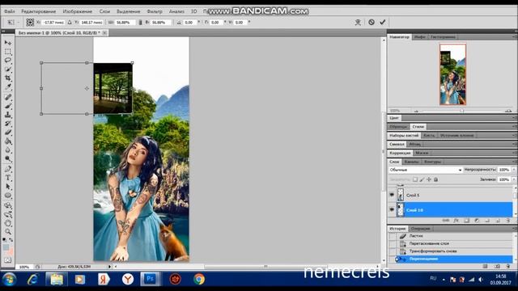Select the Dodge tool

pyautogui.click(x=8, y=159)
